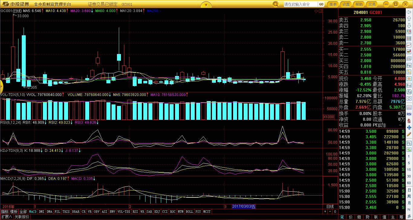Open the f(x) formula icon in sidebar

409,92
